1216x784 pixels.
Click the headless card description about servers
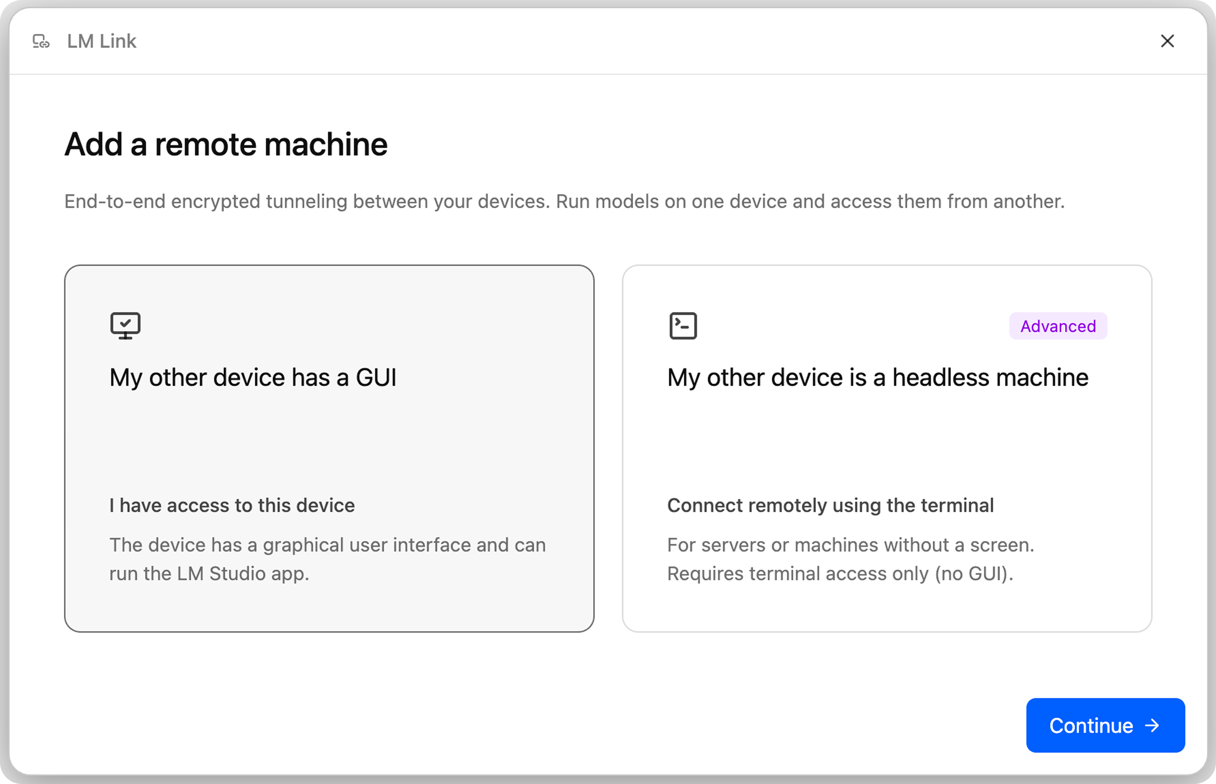850,545
